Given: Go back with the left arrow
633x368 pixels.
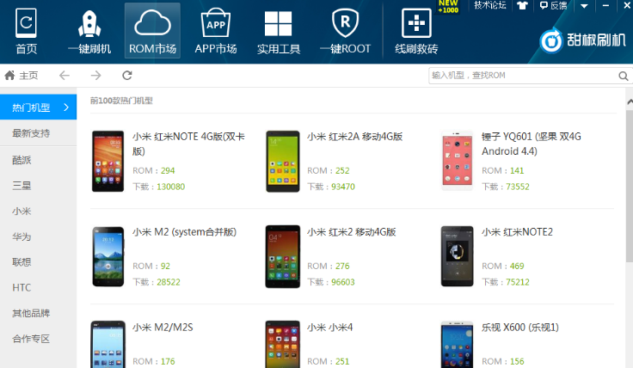Looking at the screenshot, I should (65, 76).
